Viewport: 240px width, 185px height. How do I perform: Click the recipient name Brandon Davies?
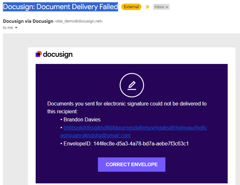(x=82, y=120)
